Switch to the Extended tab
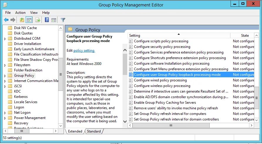 point(75,131)
